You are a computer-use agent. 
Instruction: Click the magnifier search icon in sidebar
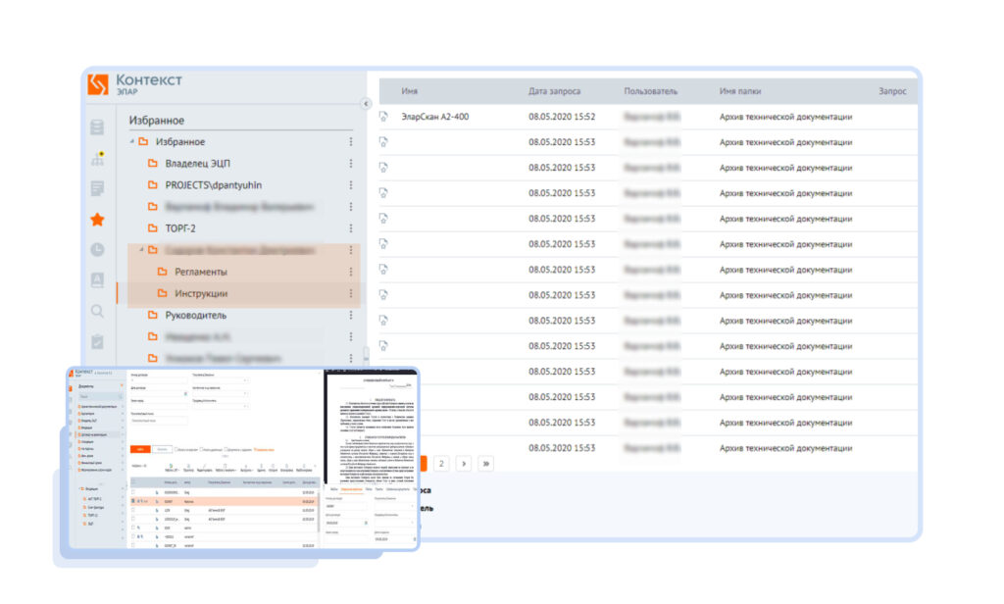tap(97, 312)
